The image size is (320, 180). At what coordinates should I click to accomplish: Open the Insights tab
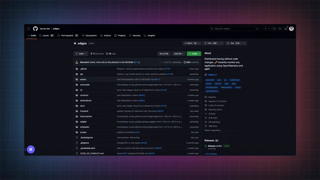pos(150,35)
